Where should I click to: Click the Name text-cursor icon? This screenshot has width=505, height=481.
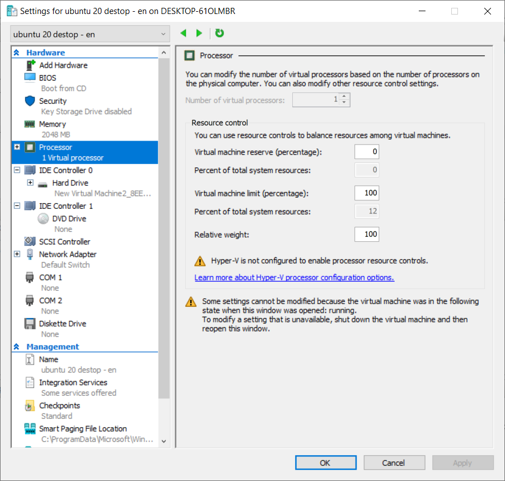pos(30,359)
